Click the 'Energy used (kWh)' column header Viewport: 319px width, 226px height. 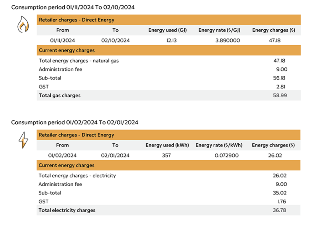pyautogui.click(x=167, y=145)
